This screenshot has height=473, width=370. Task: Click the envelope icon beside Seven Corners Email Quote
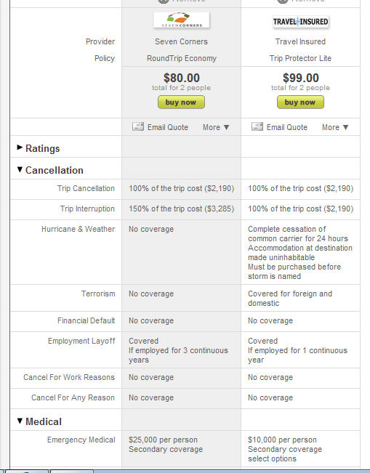click(x=138, y=126)
